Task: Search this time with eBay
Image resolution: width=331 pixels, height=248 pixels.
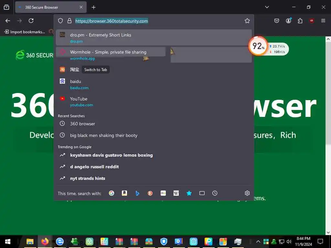Action: pos(163,193)
